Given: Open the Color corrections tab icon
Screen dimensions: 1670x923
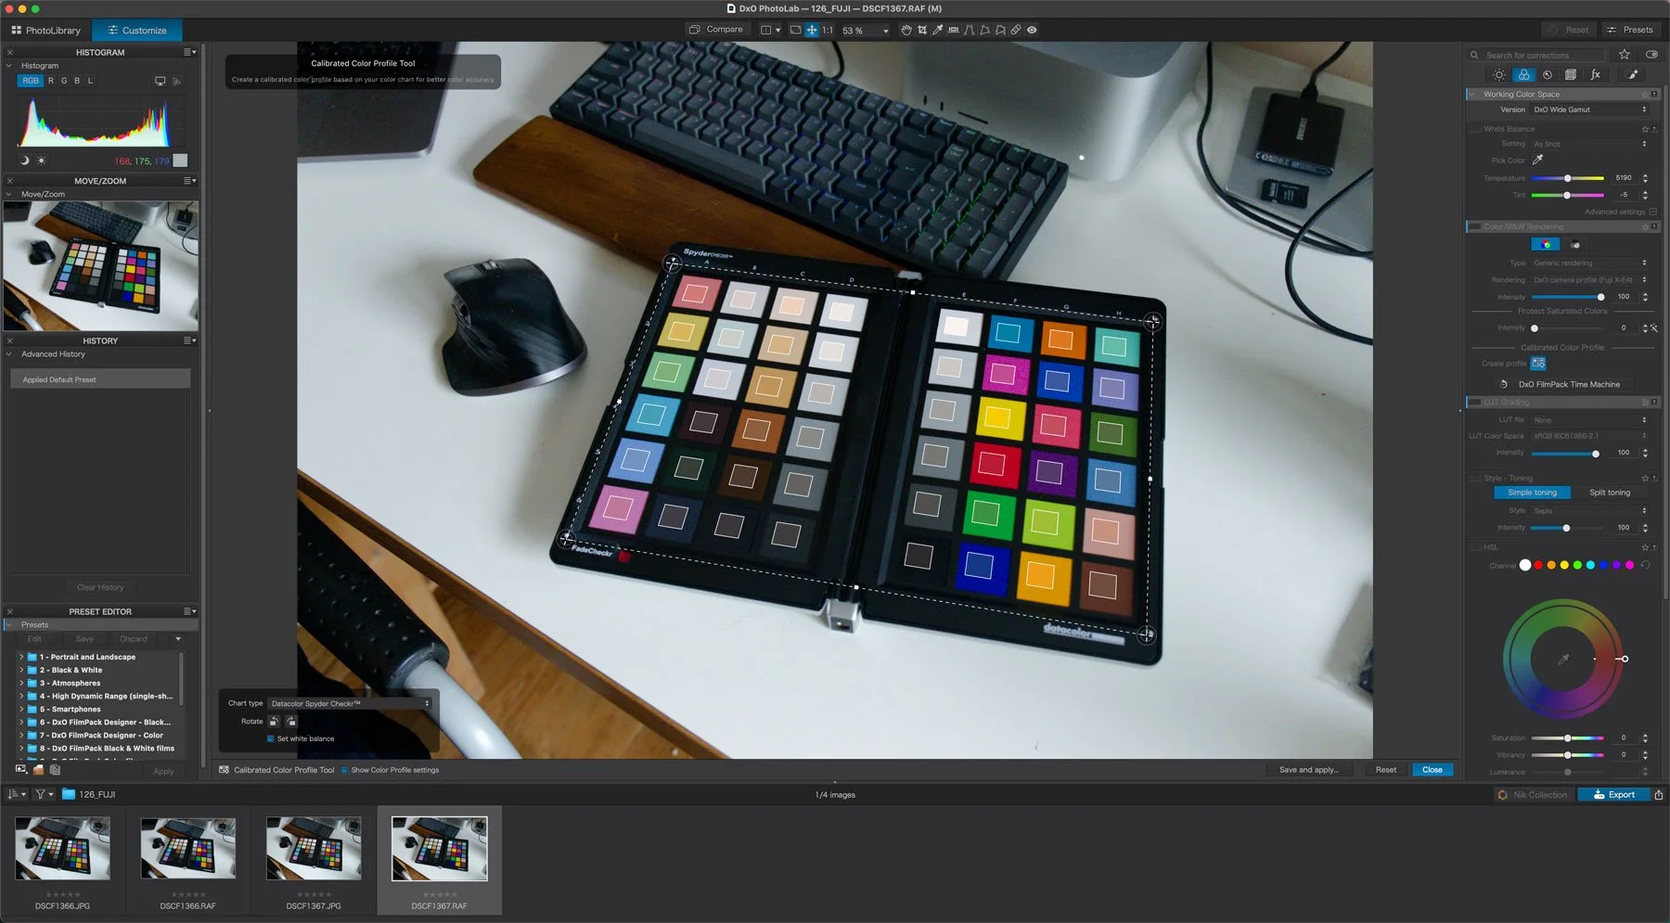Looking at the screenshot, I should [x=1523, y=75].
